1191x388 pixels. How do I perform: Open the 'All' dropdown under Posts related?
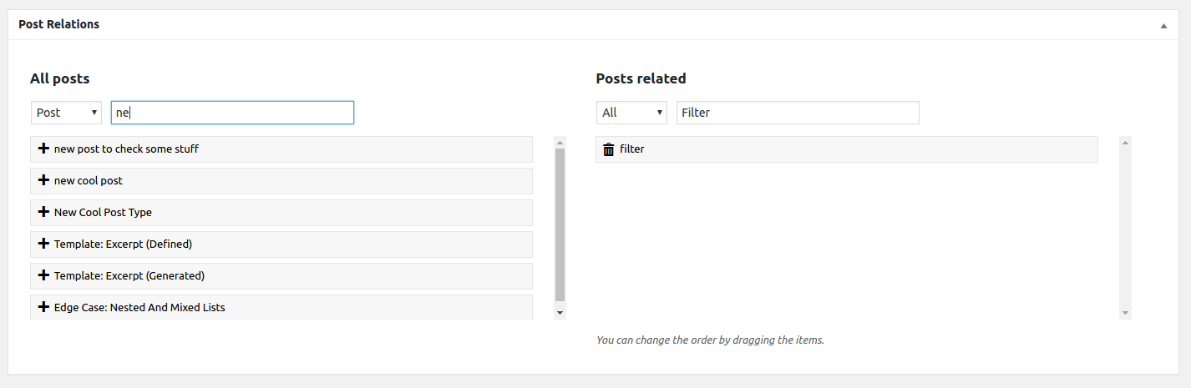(631, 113)
